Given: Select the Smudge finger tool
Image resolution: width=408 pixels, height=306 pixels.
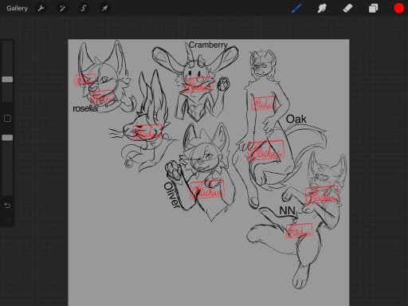Looking at the screenshot, I should click(x=322, y=8).
